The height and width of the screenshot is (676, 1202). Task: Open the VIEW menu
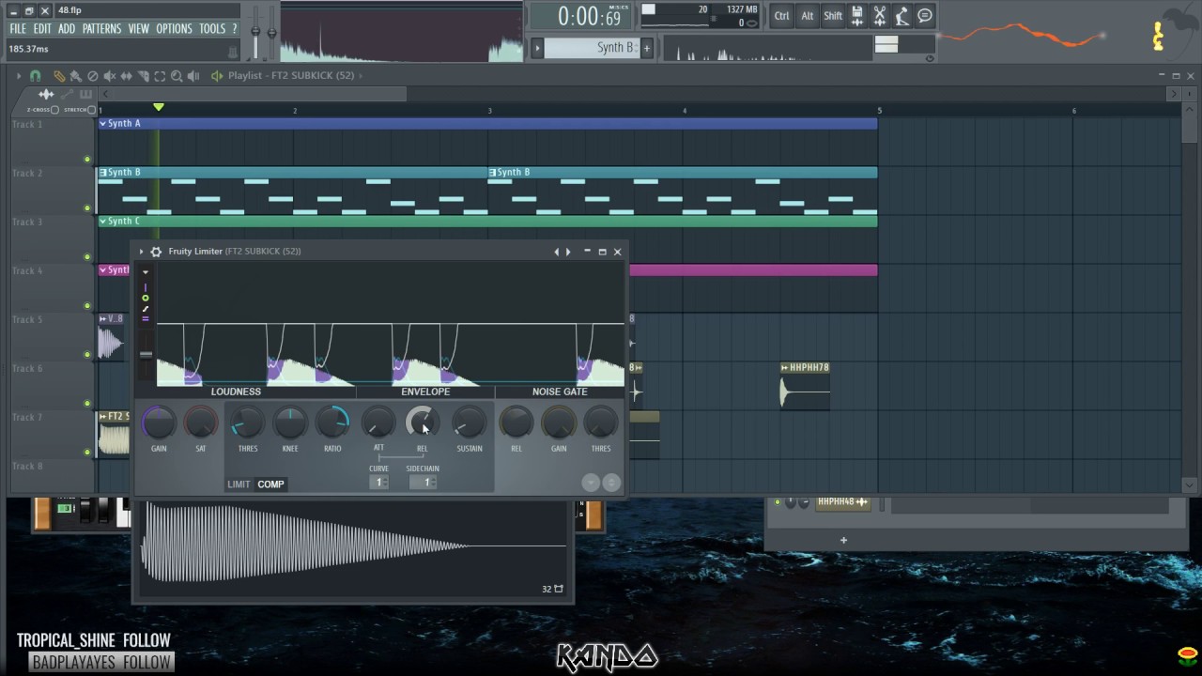point(139,29)
